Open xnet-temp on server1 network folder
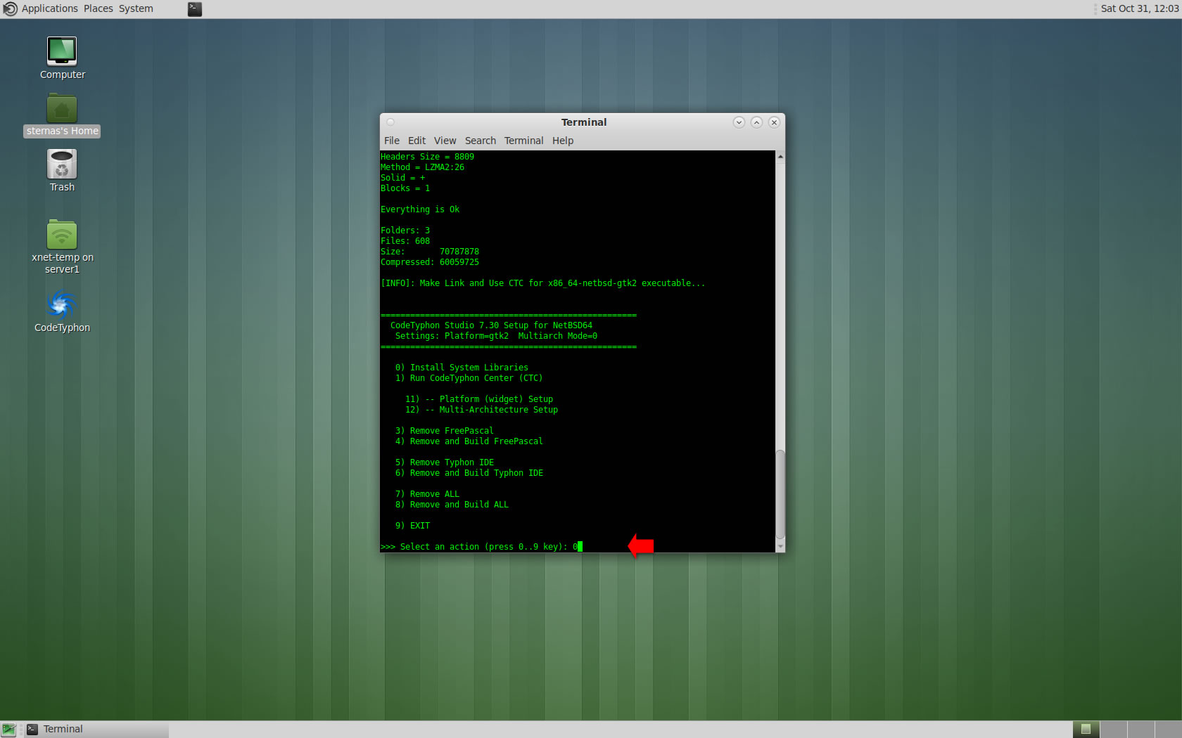Viewport: 1182px width, 738px height. (62, 235)
